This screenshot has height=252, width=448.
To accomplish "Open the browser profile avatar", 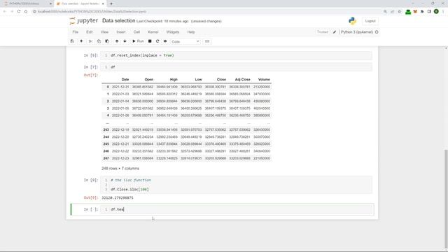I will [x=436, y=11].
